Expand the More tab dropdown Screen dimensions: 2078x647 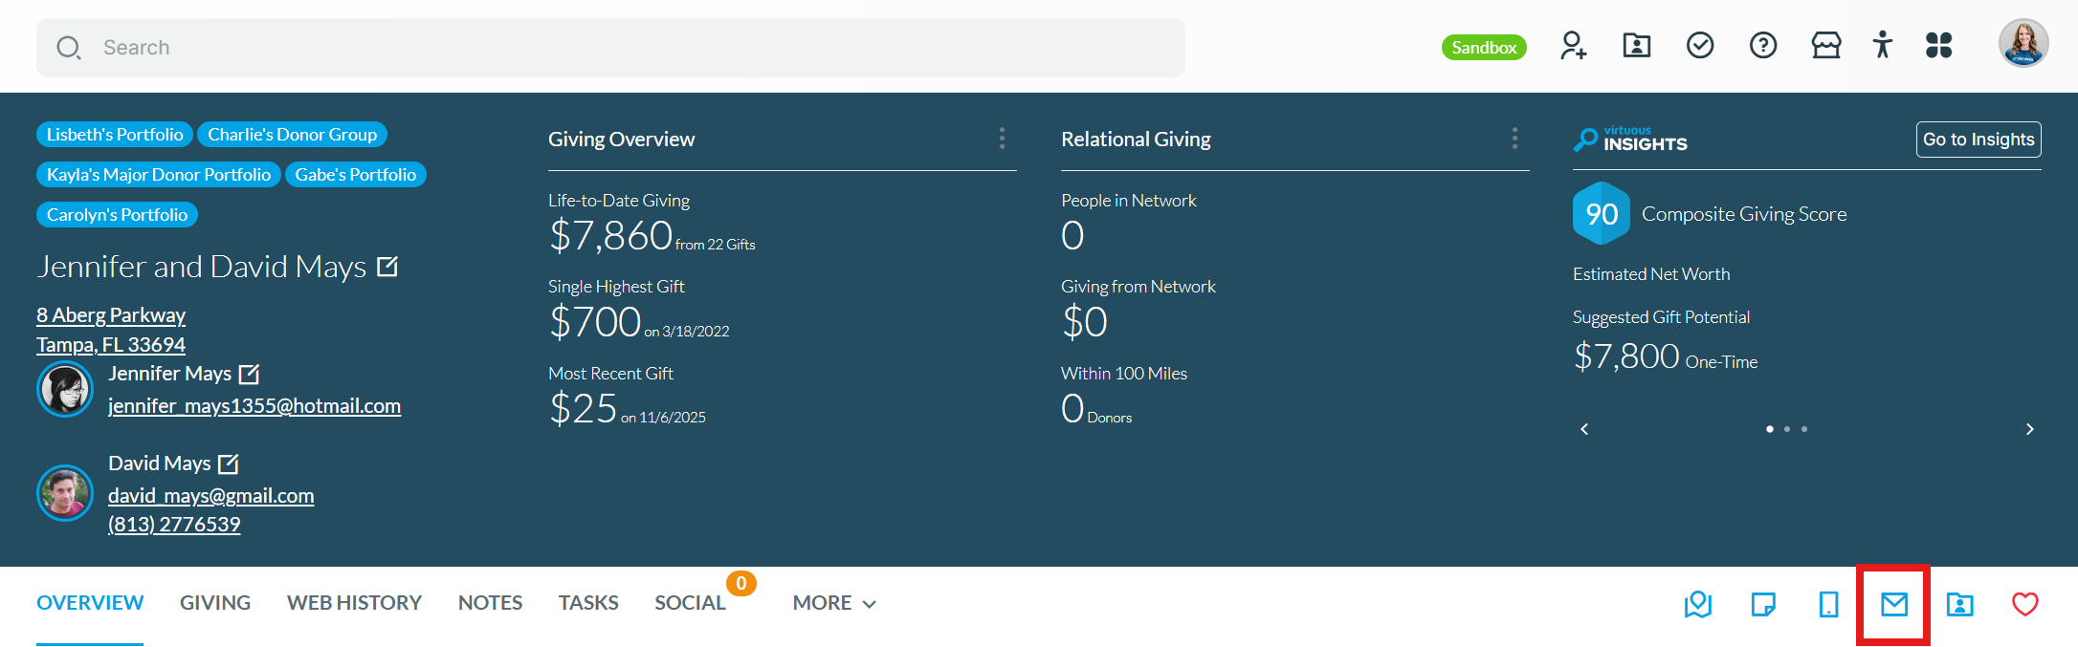pyautogui.click(x=834, y=603)
